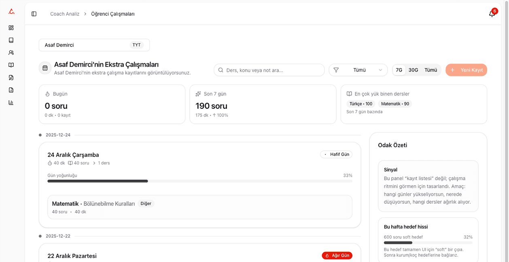Click the red app logo in sidebar
The width and height of the screenshot is (509, 262).
11,12
